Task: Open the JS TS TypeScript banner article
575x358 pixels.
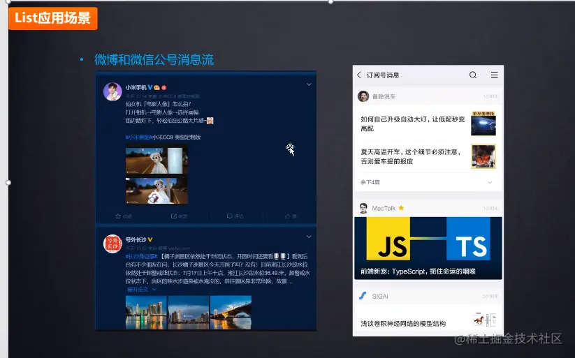Action: [x=428, y=248]
